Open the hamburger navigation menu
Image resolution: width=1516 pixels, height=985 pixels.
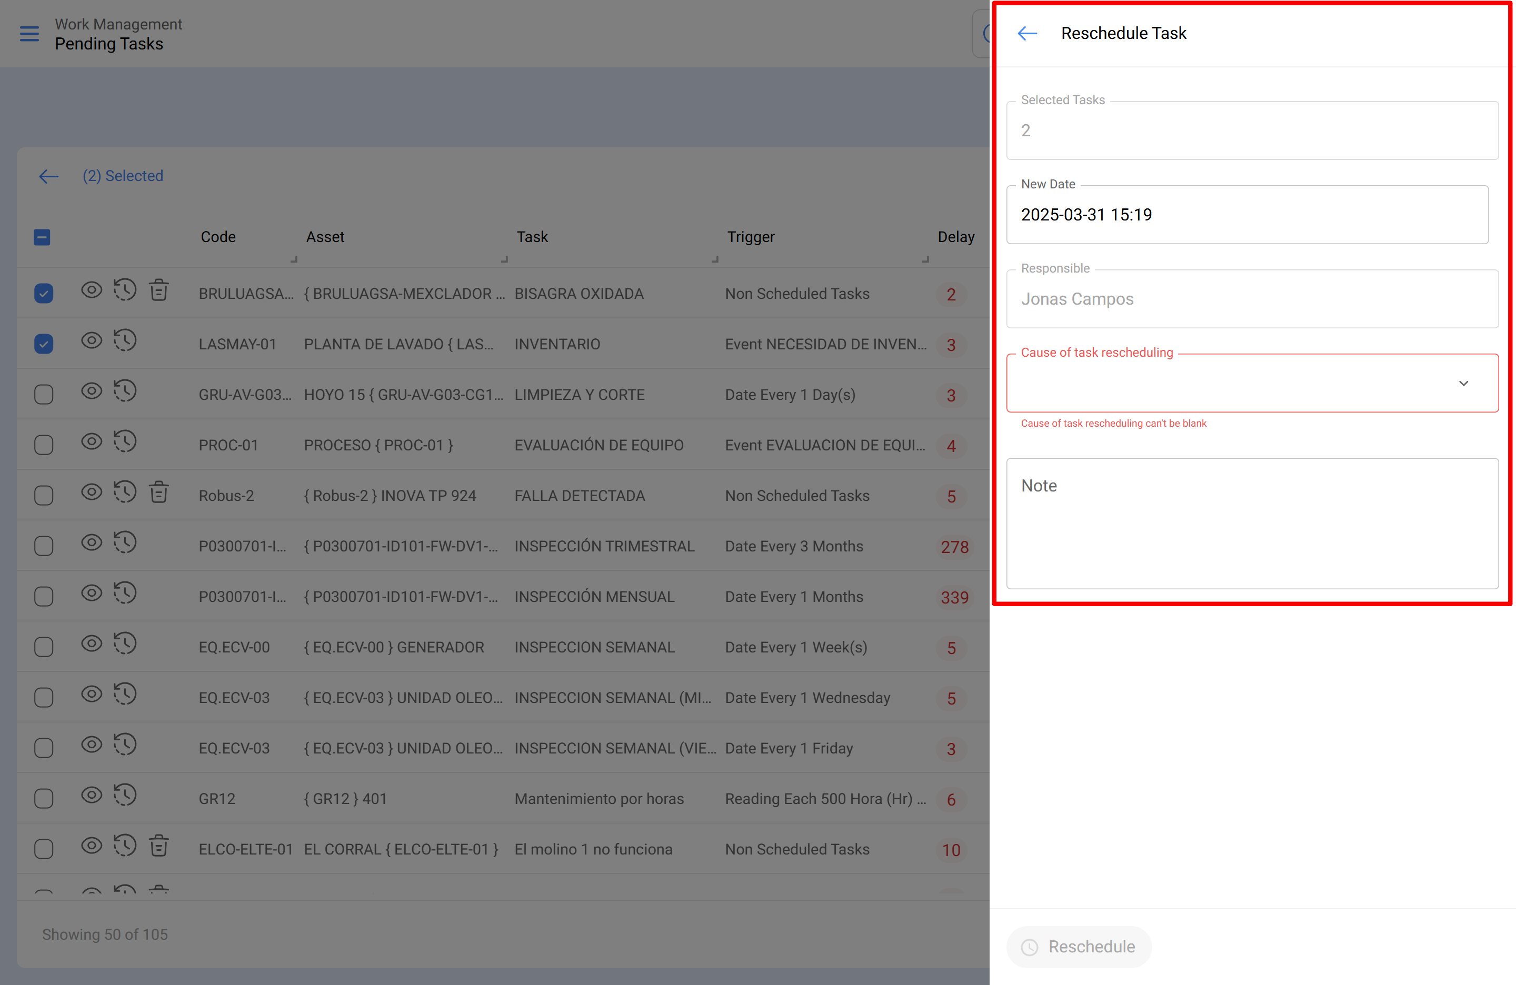coord(28,34)
